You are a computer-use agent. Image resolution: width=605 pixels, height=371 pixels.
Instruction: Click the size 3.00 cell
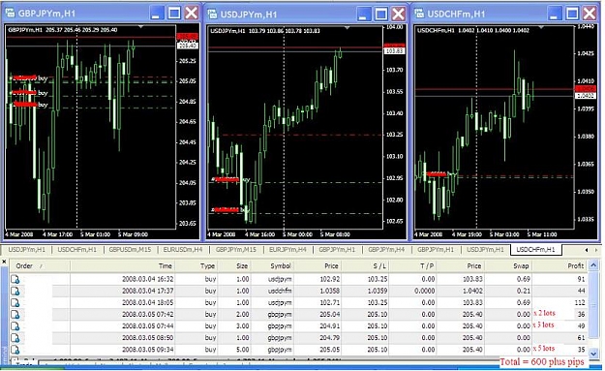(x=242, y=325)
